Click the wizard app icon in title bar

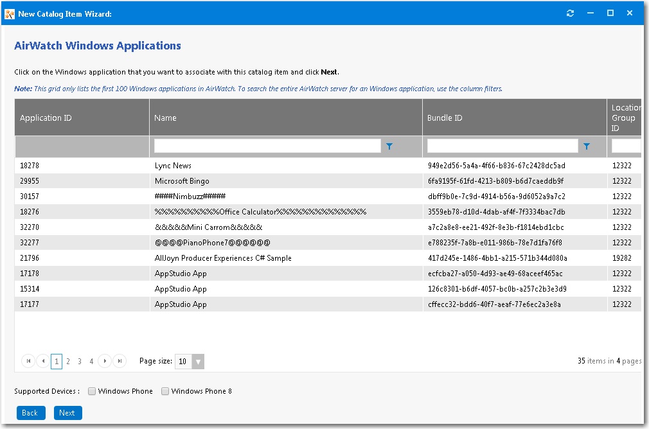pos(10,14)
